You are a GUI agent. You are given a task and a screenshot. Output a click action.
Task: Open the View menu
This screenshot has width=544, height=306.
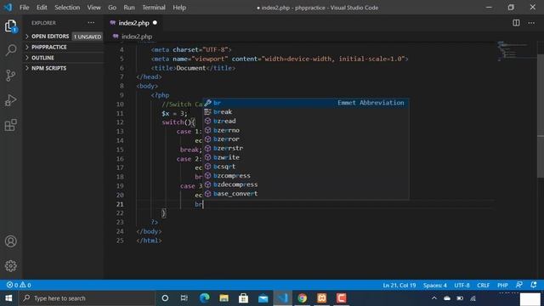tap(93, 8)
